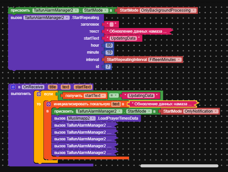Expand the FifteenMinutes interval dropdown
Image resolution: width=228 pixels, height=172 pixels.
point(179,60)
